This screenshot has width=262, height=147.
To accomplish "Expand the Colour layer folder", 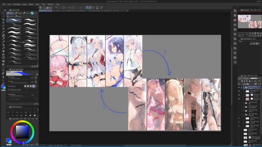I will click(x=243, y=111).
